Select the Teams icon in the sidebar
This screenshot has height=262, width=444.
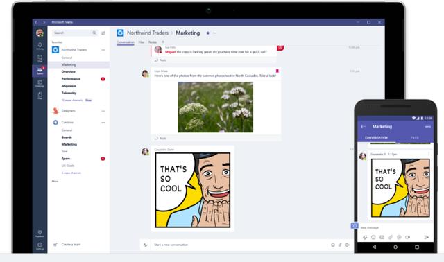(x=40, y=71)
